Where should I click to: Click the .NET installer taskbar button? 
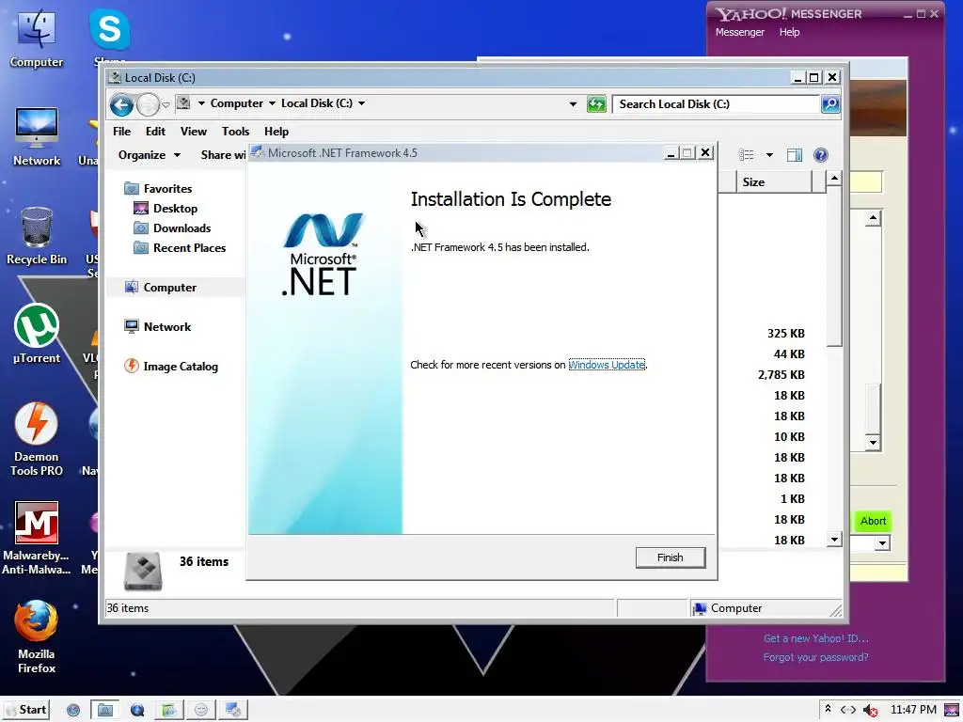(233, 710)
